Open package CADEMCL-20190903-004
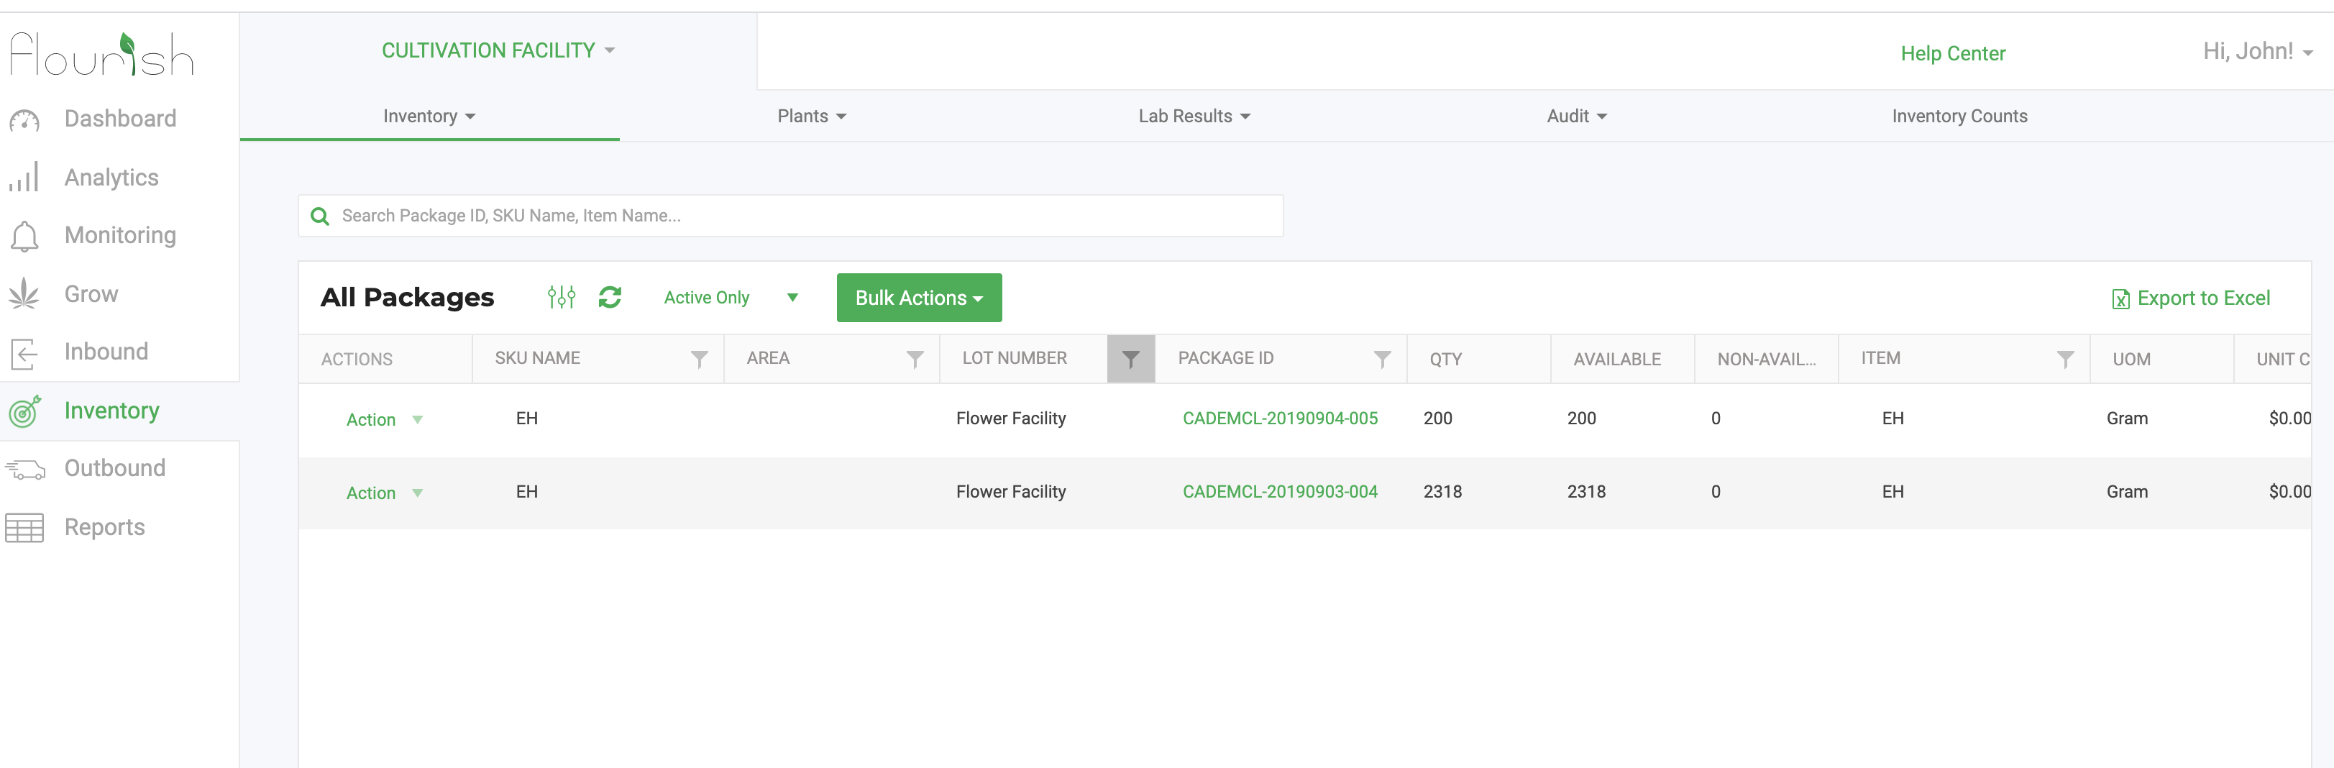 click(1279, 492)
